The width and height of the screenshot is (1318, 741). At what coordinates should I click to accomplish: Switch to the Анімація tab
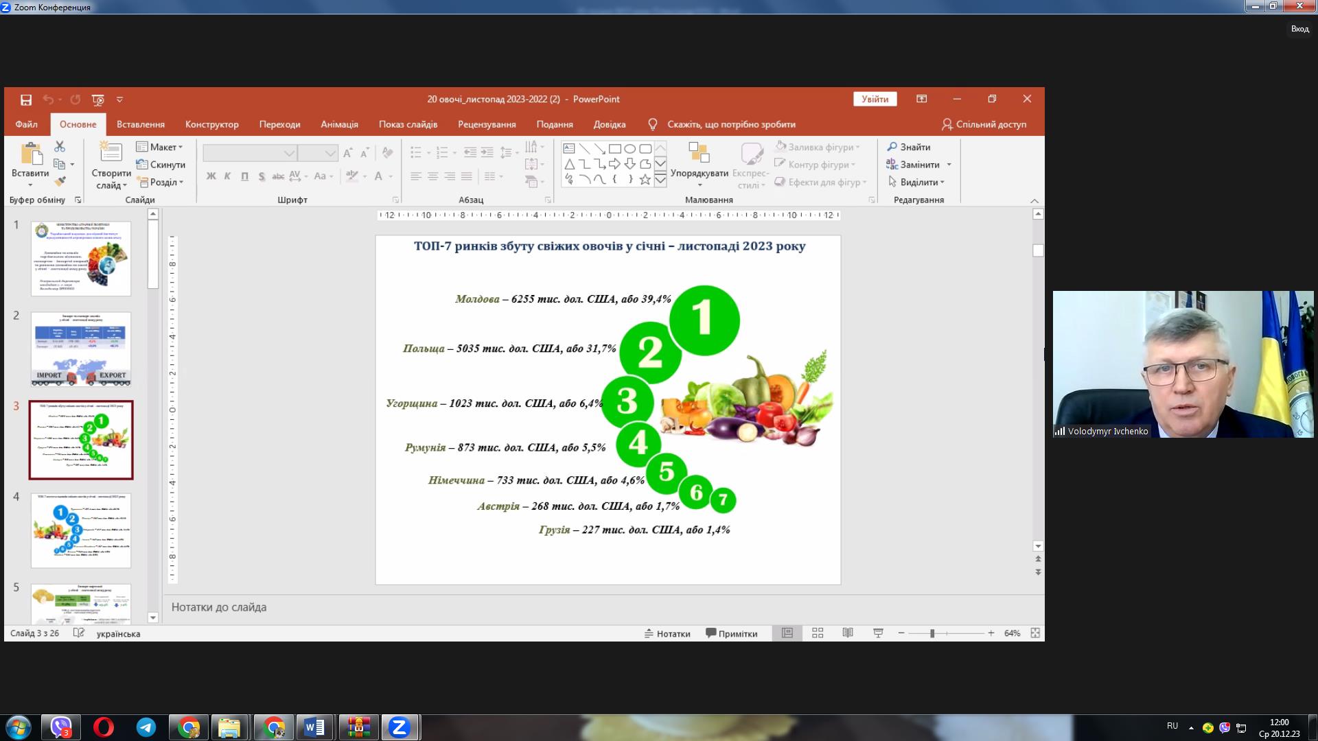click(339, 124)
